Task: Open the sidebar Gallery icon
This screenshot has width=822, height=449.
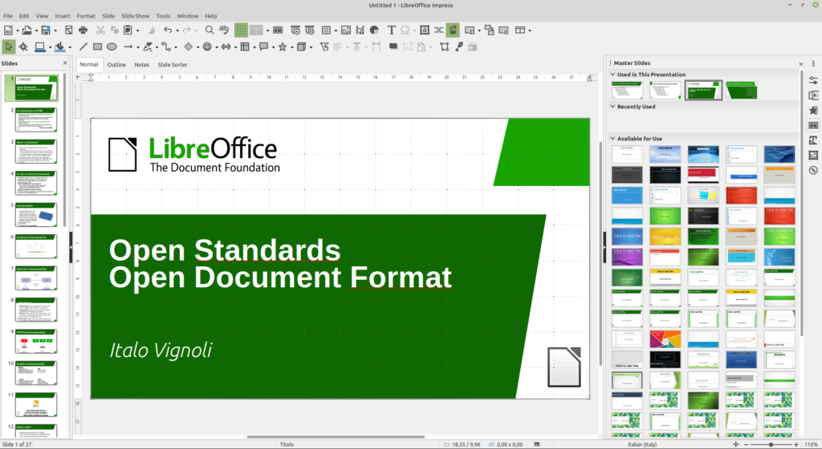Action: click(813, 156)
